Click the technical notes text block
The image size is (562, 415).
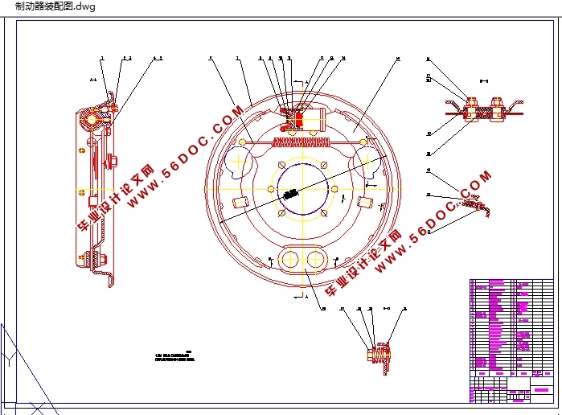(174, 357)
